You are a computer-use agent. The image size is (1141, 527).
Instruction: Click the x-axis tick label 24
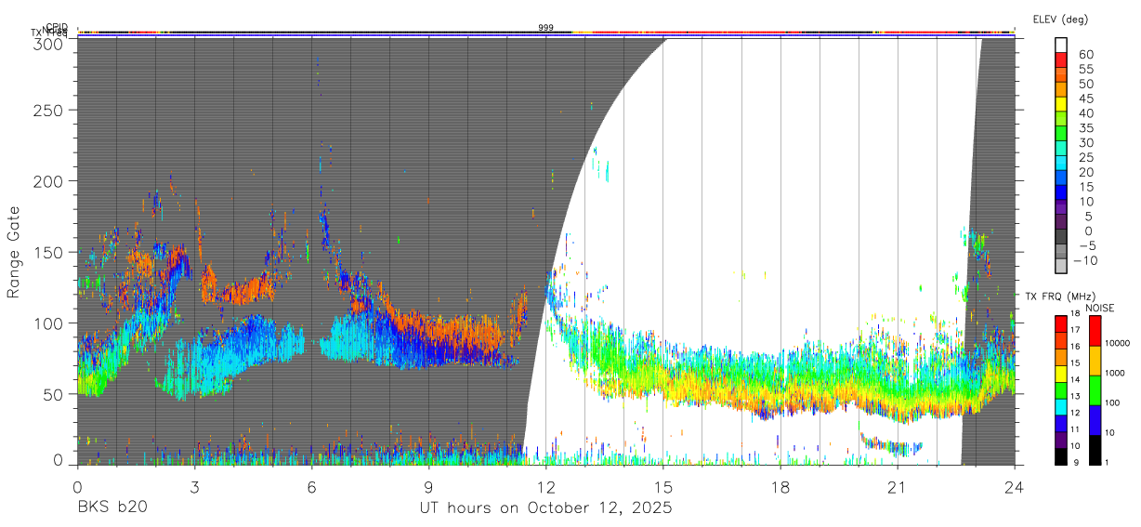1015,486
